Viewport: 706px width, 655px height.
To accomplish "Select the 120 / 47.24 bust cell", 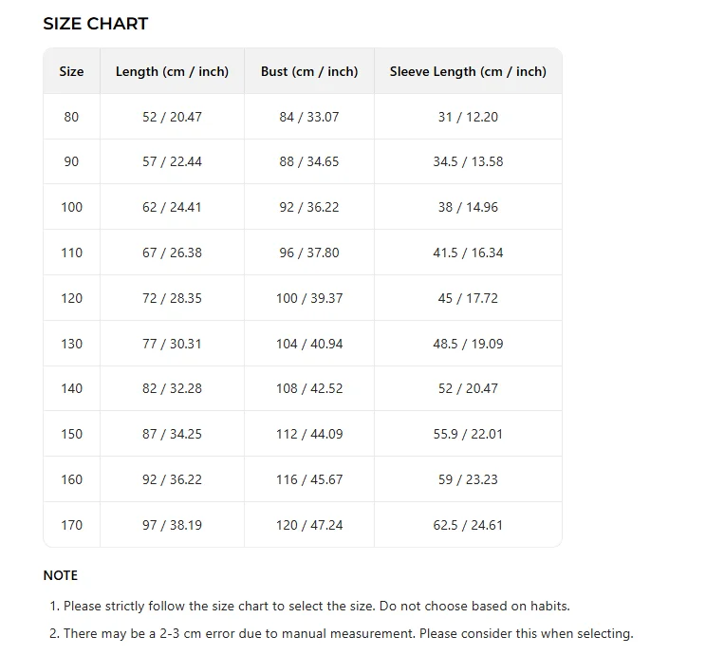I will [309, 525].
